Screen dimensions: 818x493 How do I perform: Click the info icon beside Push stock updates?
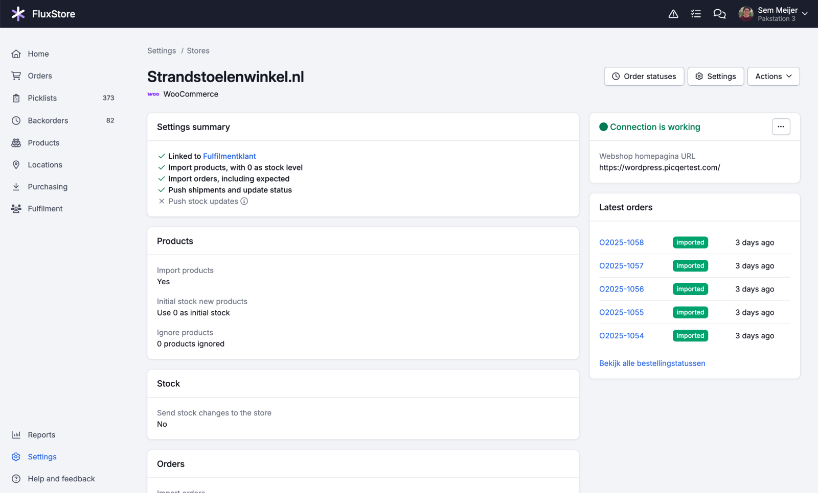tap(244, 201)
